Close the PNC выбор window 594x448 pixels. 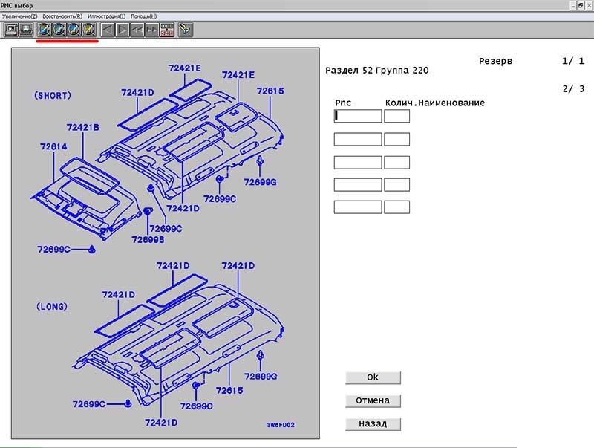tap(589, 6)
